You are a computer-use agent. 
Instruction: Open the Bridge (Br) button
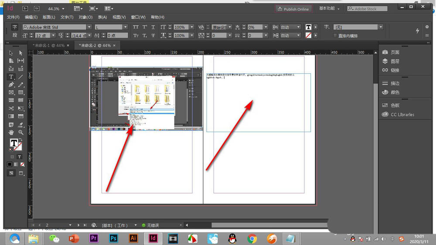[25, 9]
